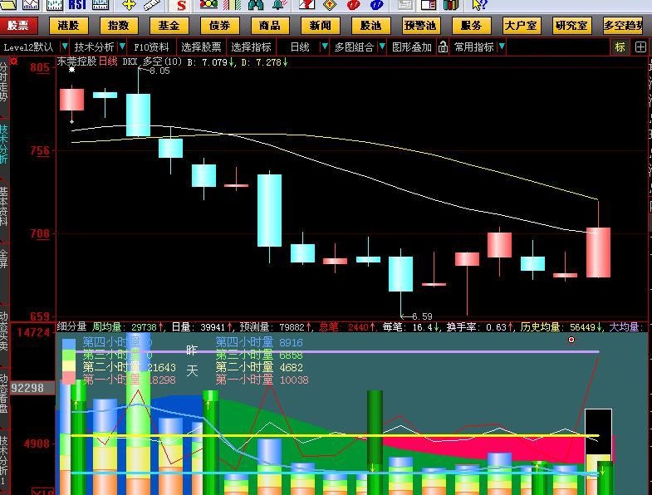The height and width of the screenshot is (495, 652).
Task: Click the blue round toolbar icon
Action: [376, 5]
